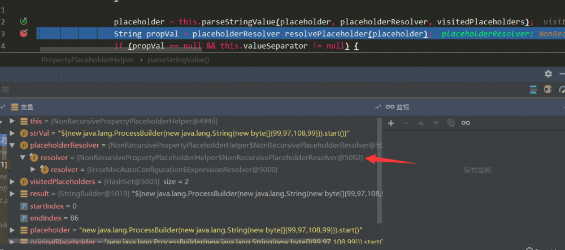Viewport: 565px width, 250px height.
Task: Click the field icon beside resolver @5000
Action: pyautogui.click(x=44, y=170)
